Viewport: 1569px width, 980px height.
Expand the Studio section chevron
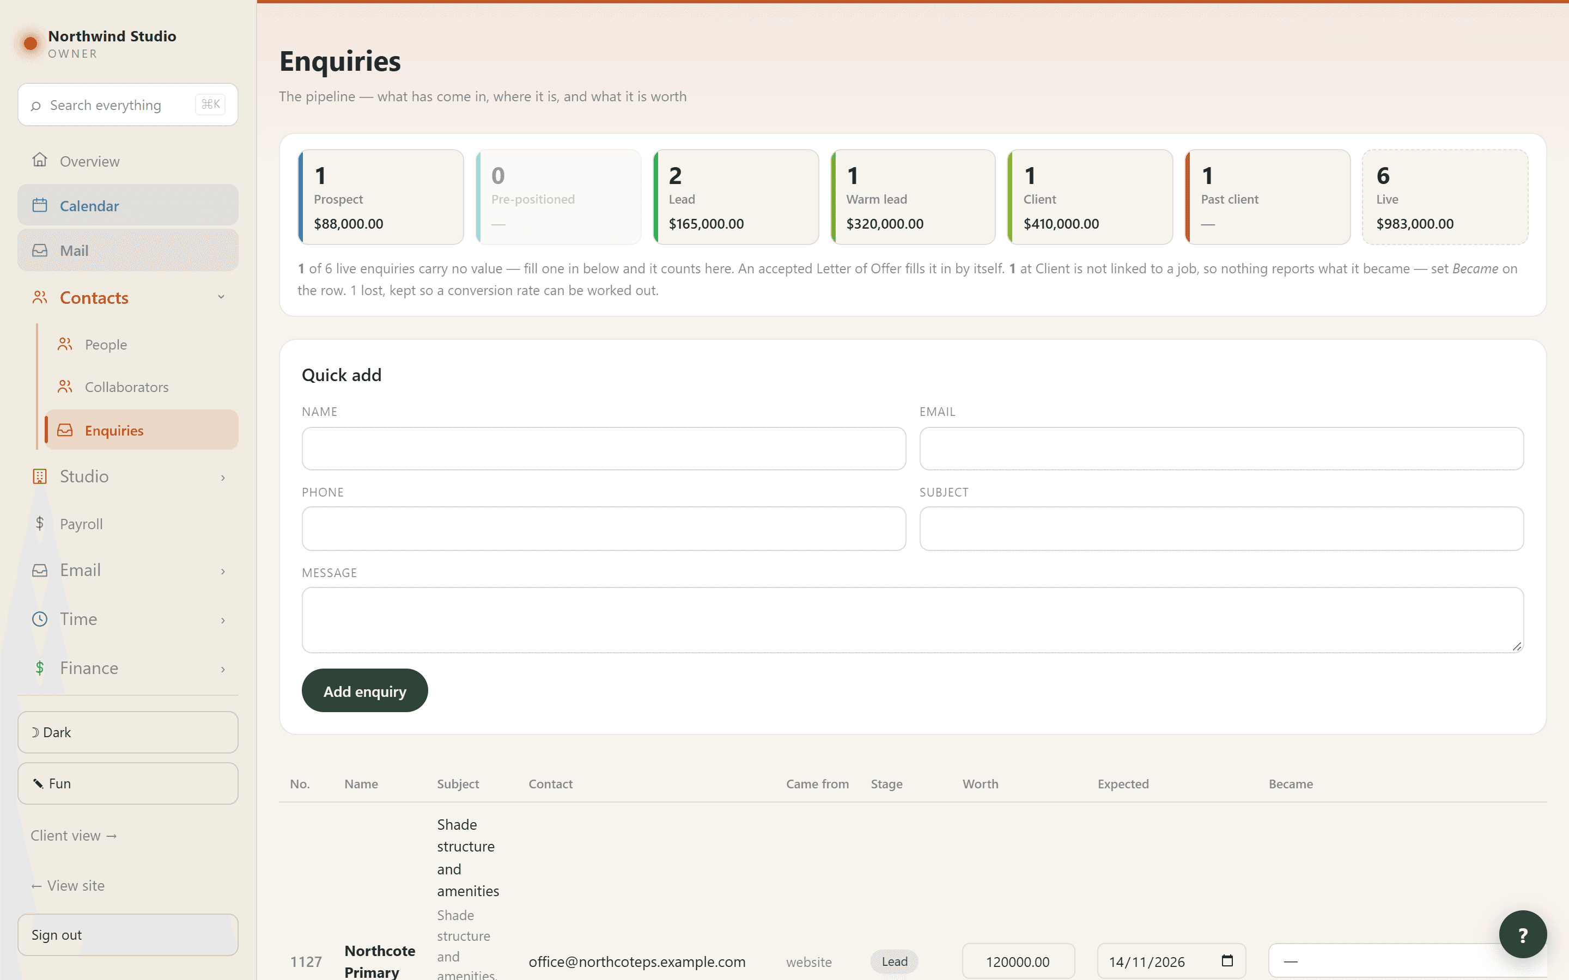[222, 477]
